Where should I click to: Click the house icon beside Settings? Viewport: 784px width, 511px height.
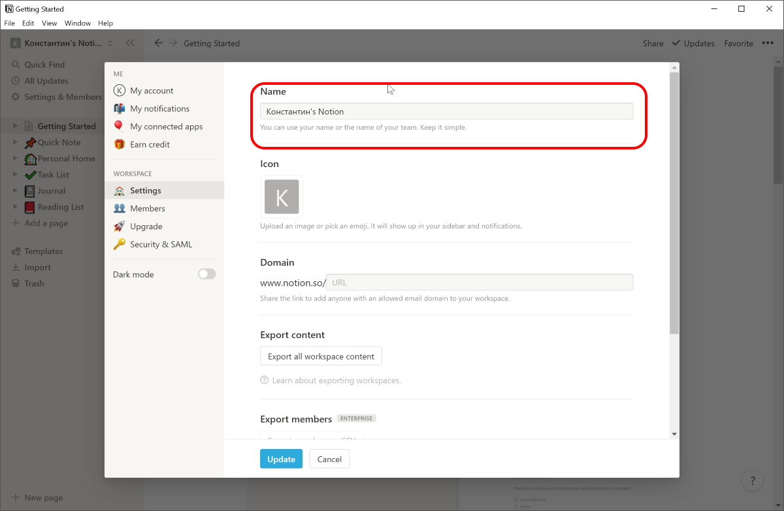(x=119, y=191)
